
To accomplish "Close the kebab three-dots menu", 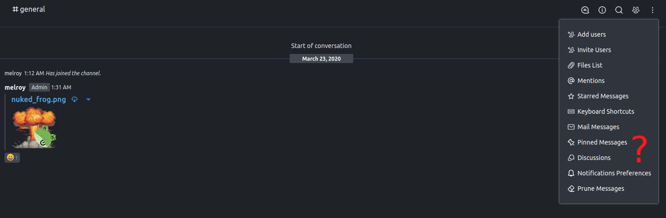I will pyautogui.click(x=652, y=10).
